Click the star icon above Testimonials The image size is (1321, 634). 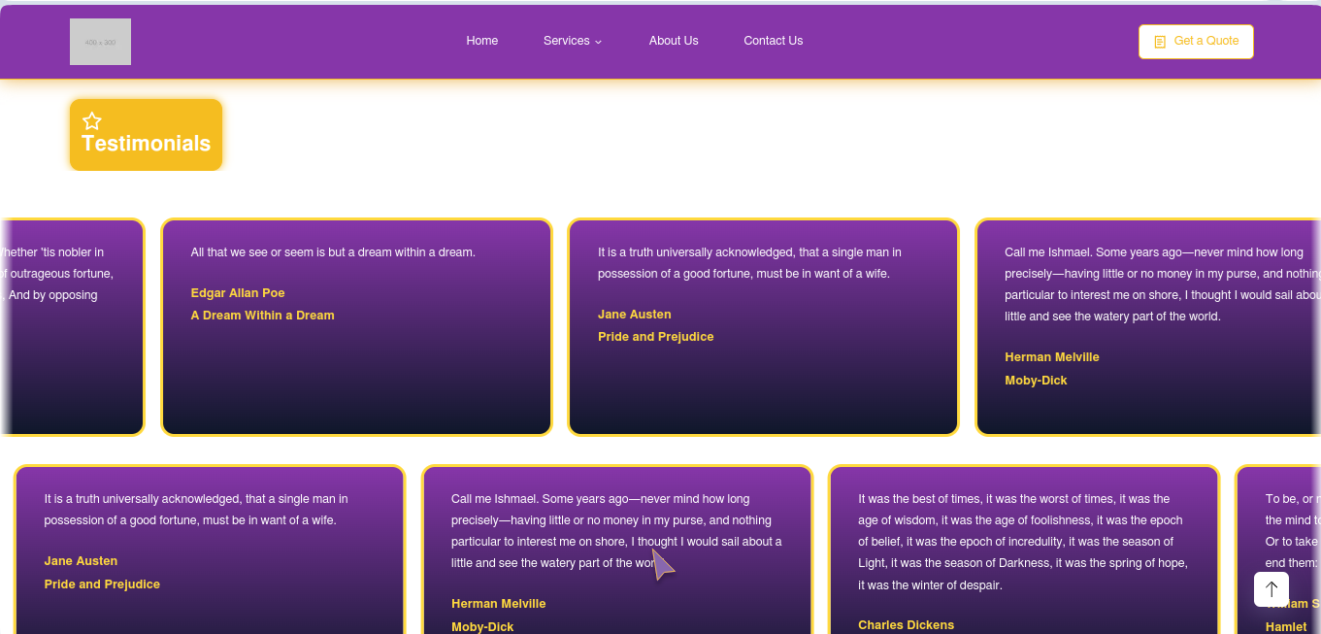(92, 121)
